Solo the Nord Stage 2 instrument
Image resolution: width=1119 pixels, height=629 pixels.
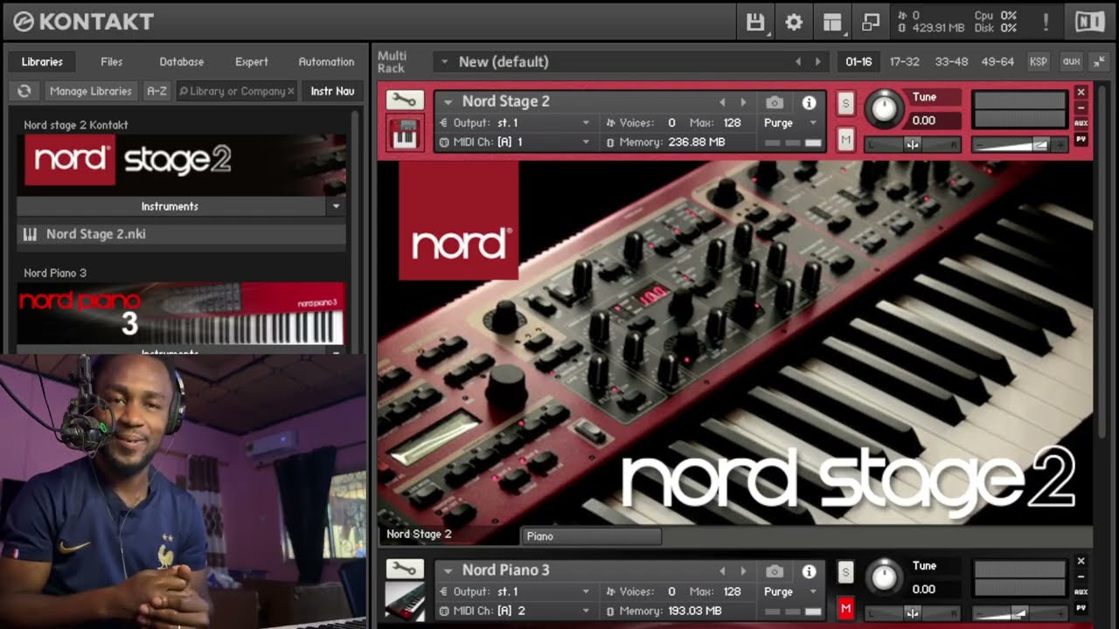[x=845, y=103]
